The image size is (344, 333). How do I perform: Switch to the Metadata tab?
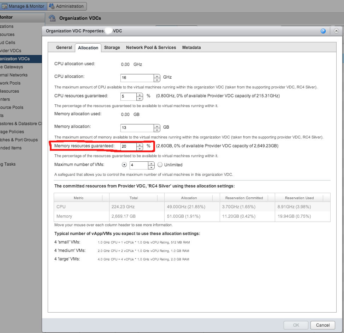click(x=191, y=48)
